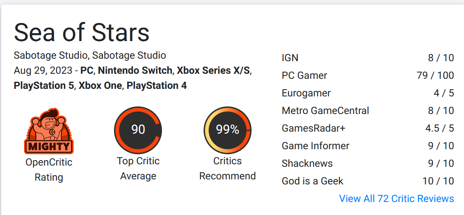Select the PlayStation 4 platform
The height and width of the screenshot is (215, 464).
click(x=156, y=86)
